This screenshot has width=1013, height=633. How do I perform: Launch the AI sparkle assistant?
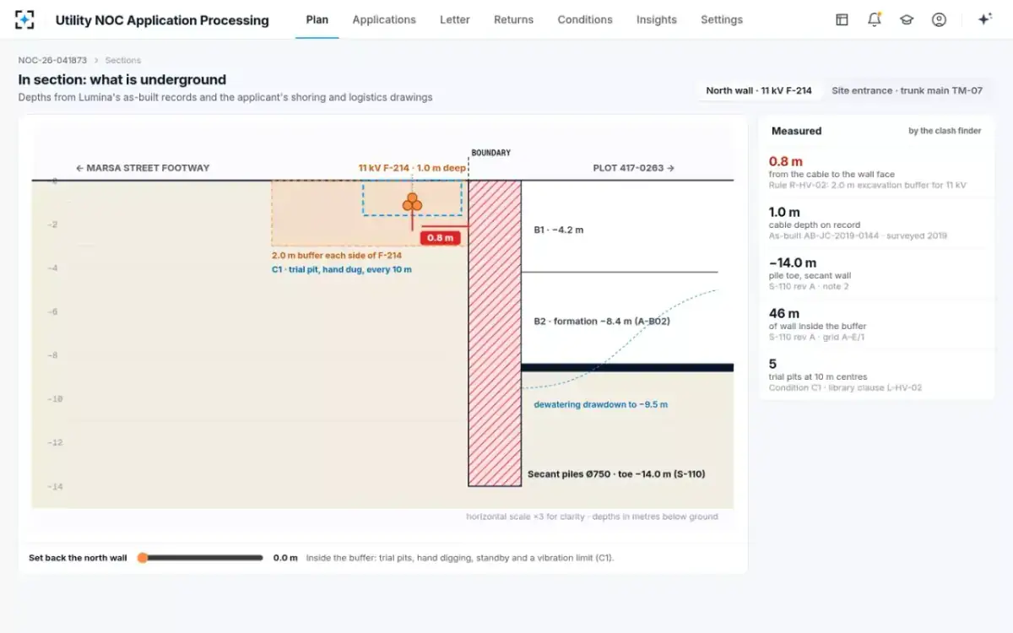[984, 19]
